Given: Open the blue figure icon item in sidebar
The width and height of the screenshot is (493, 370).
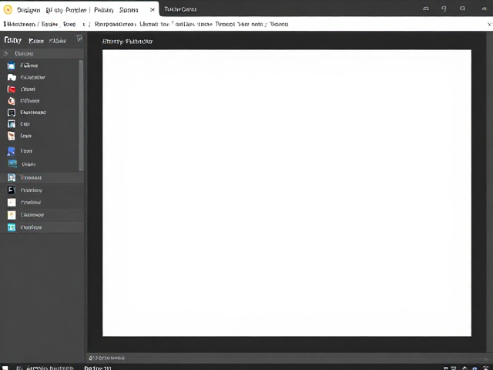Looking at the screenshot, I should click(x=40, y=151).
